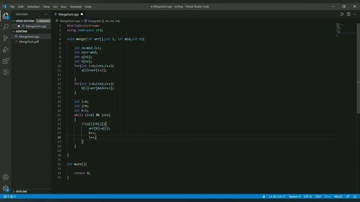This screenshot has height=202, width=360.
Task: Open the Terminal menu
Action: click(x=76, y=7)
